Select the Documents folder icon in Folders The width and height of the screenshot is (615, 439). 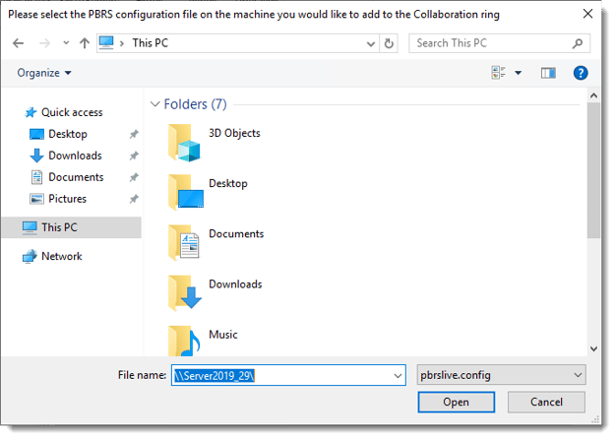pyautogui.click(x=184, y=243)
